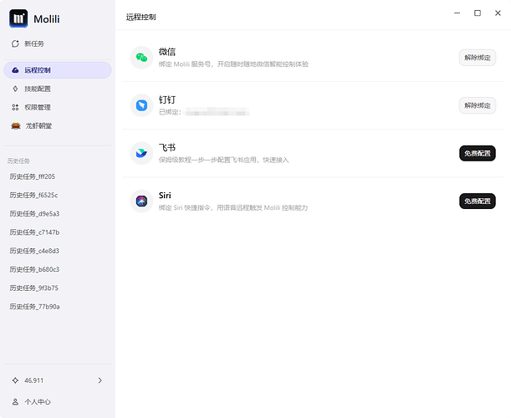Click the WeChat app icon
The height and width of the screenshot is (418, 511).
click(141, 58)
